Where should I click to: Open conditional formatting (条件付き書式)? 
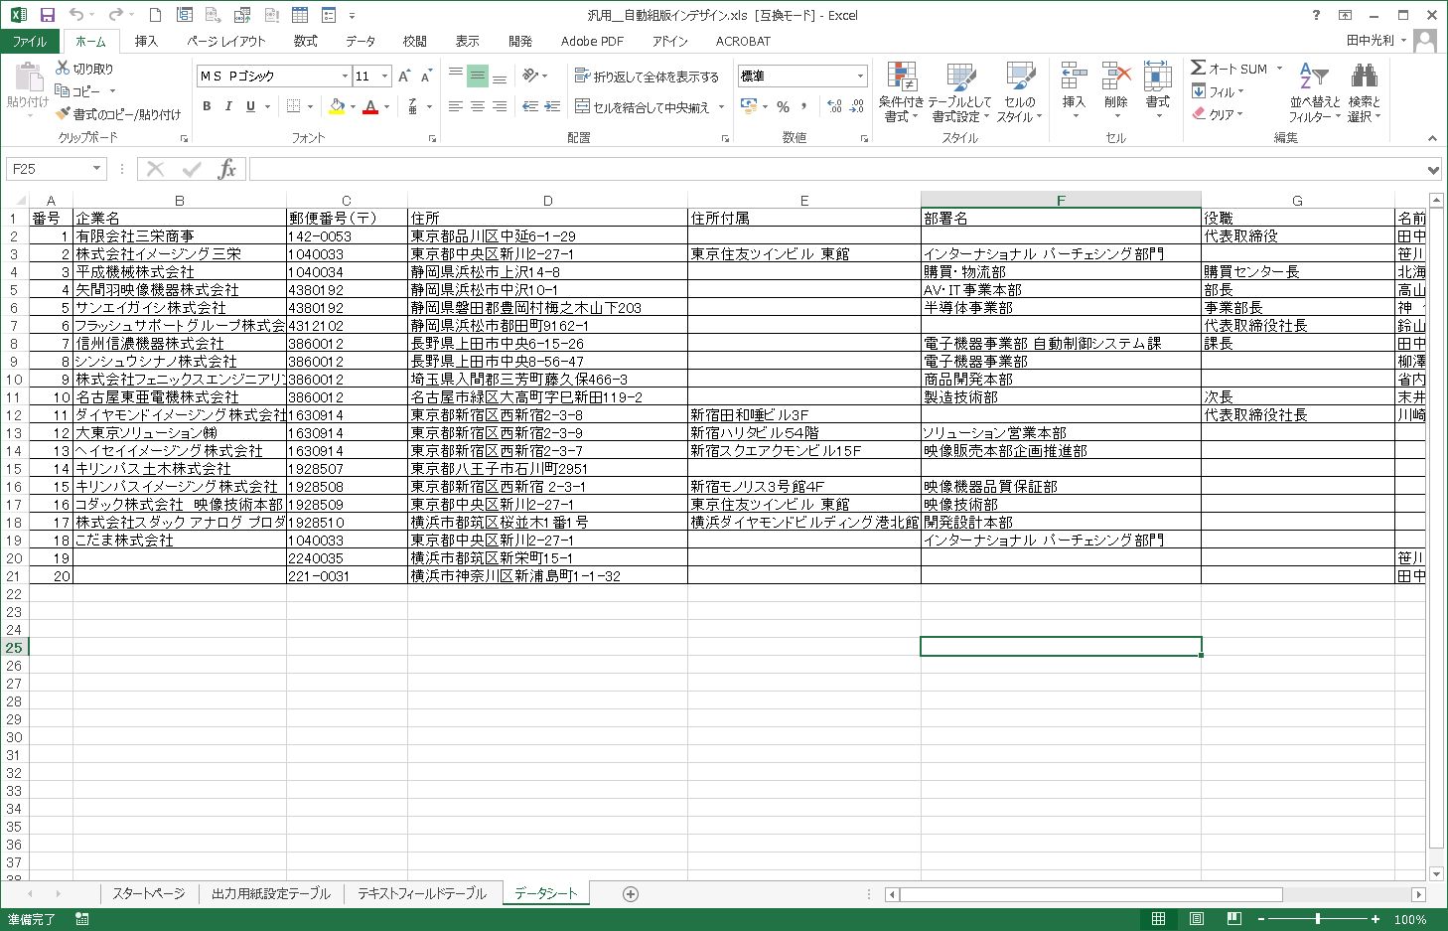point(901,91)
